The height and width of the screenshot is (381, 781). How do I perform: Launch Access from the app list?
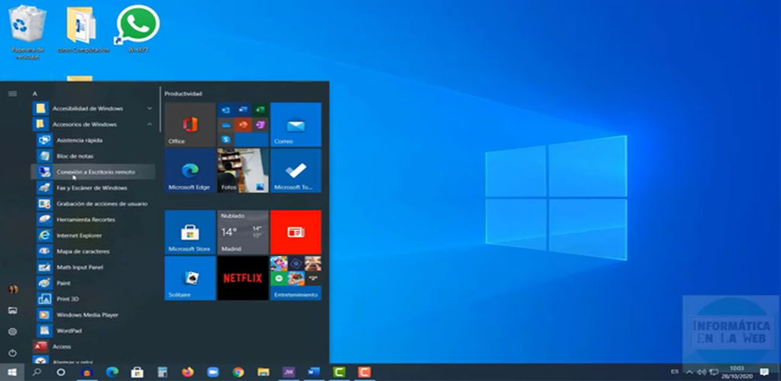pos(93,346)
